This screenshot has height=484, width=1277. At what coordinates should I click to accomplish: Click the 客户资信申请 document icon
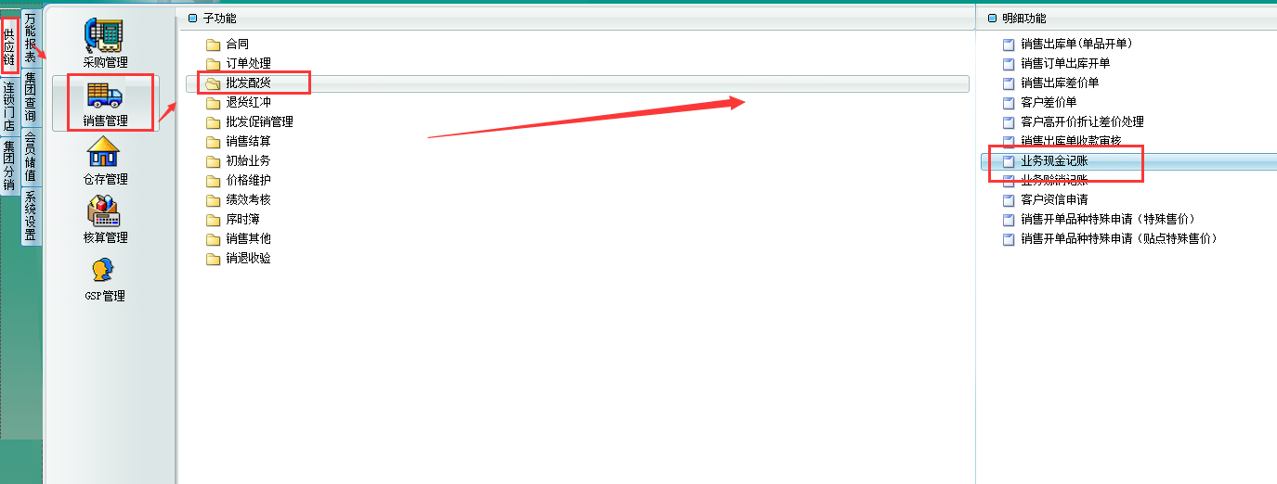pos(1009,199)
